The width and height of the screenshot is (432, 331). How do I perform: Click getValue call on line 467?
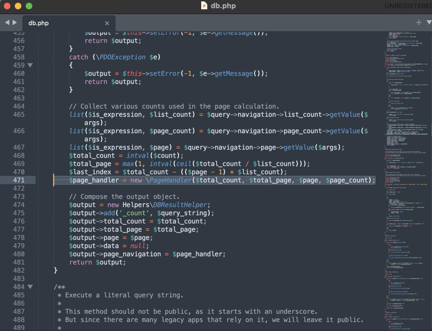pos(299,147)
